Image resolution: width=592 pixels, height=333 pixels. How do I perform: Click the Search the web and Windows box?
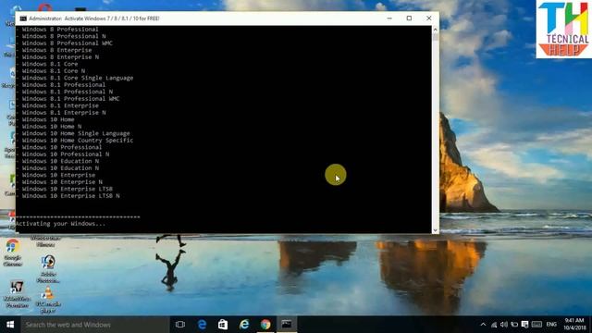[95, 325]
